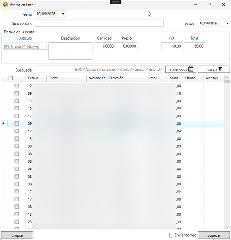Check the row with saldo ending ,10
This screenshot has height=240, width=231.
click(17, 93)
